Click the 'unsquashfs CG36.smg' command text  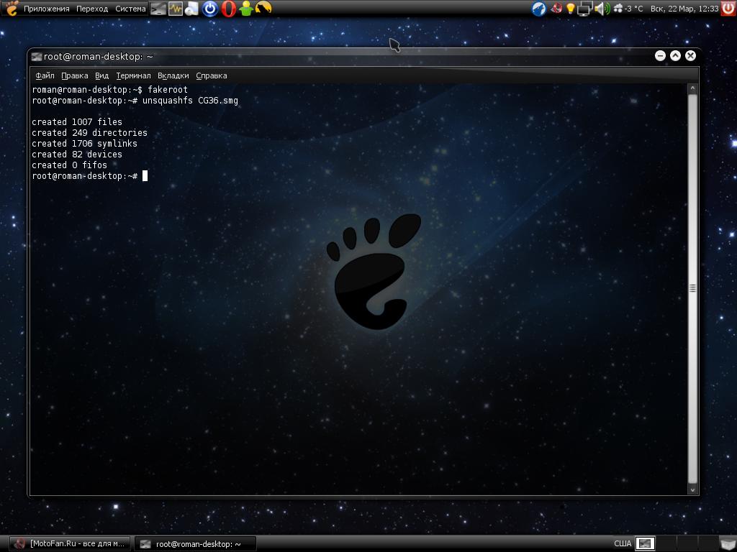coord(190,101)
